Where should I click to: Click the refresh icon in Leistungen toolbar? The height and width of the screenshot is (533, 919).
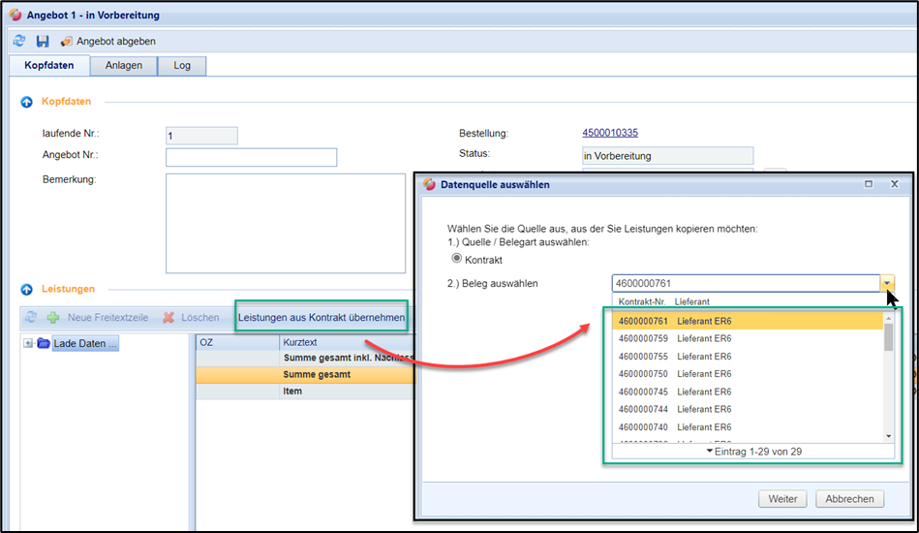coord(31,318)
